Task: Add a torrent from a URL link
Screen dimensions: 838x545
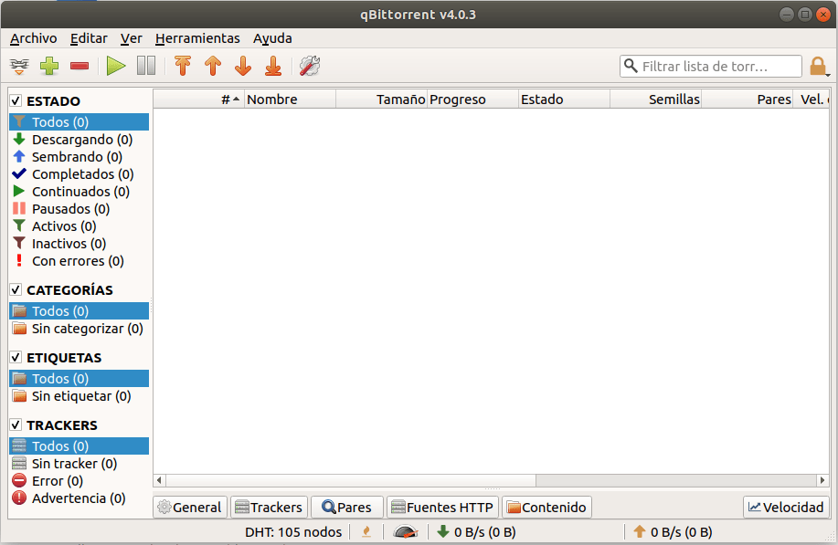Action: (x=18, y=66)
